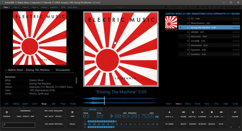
Task: Collapse the Metadata section scroll arrow
Action: pos(76,76)
